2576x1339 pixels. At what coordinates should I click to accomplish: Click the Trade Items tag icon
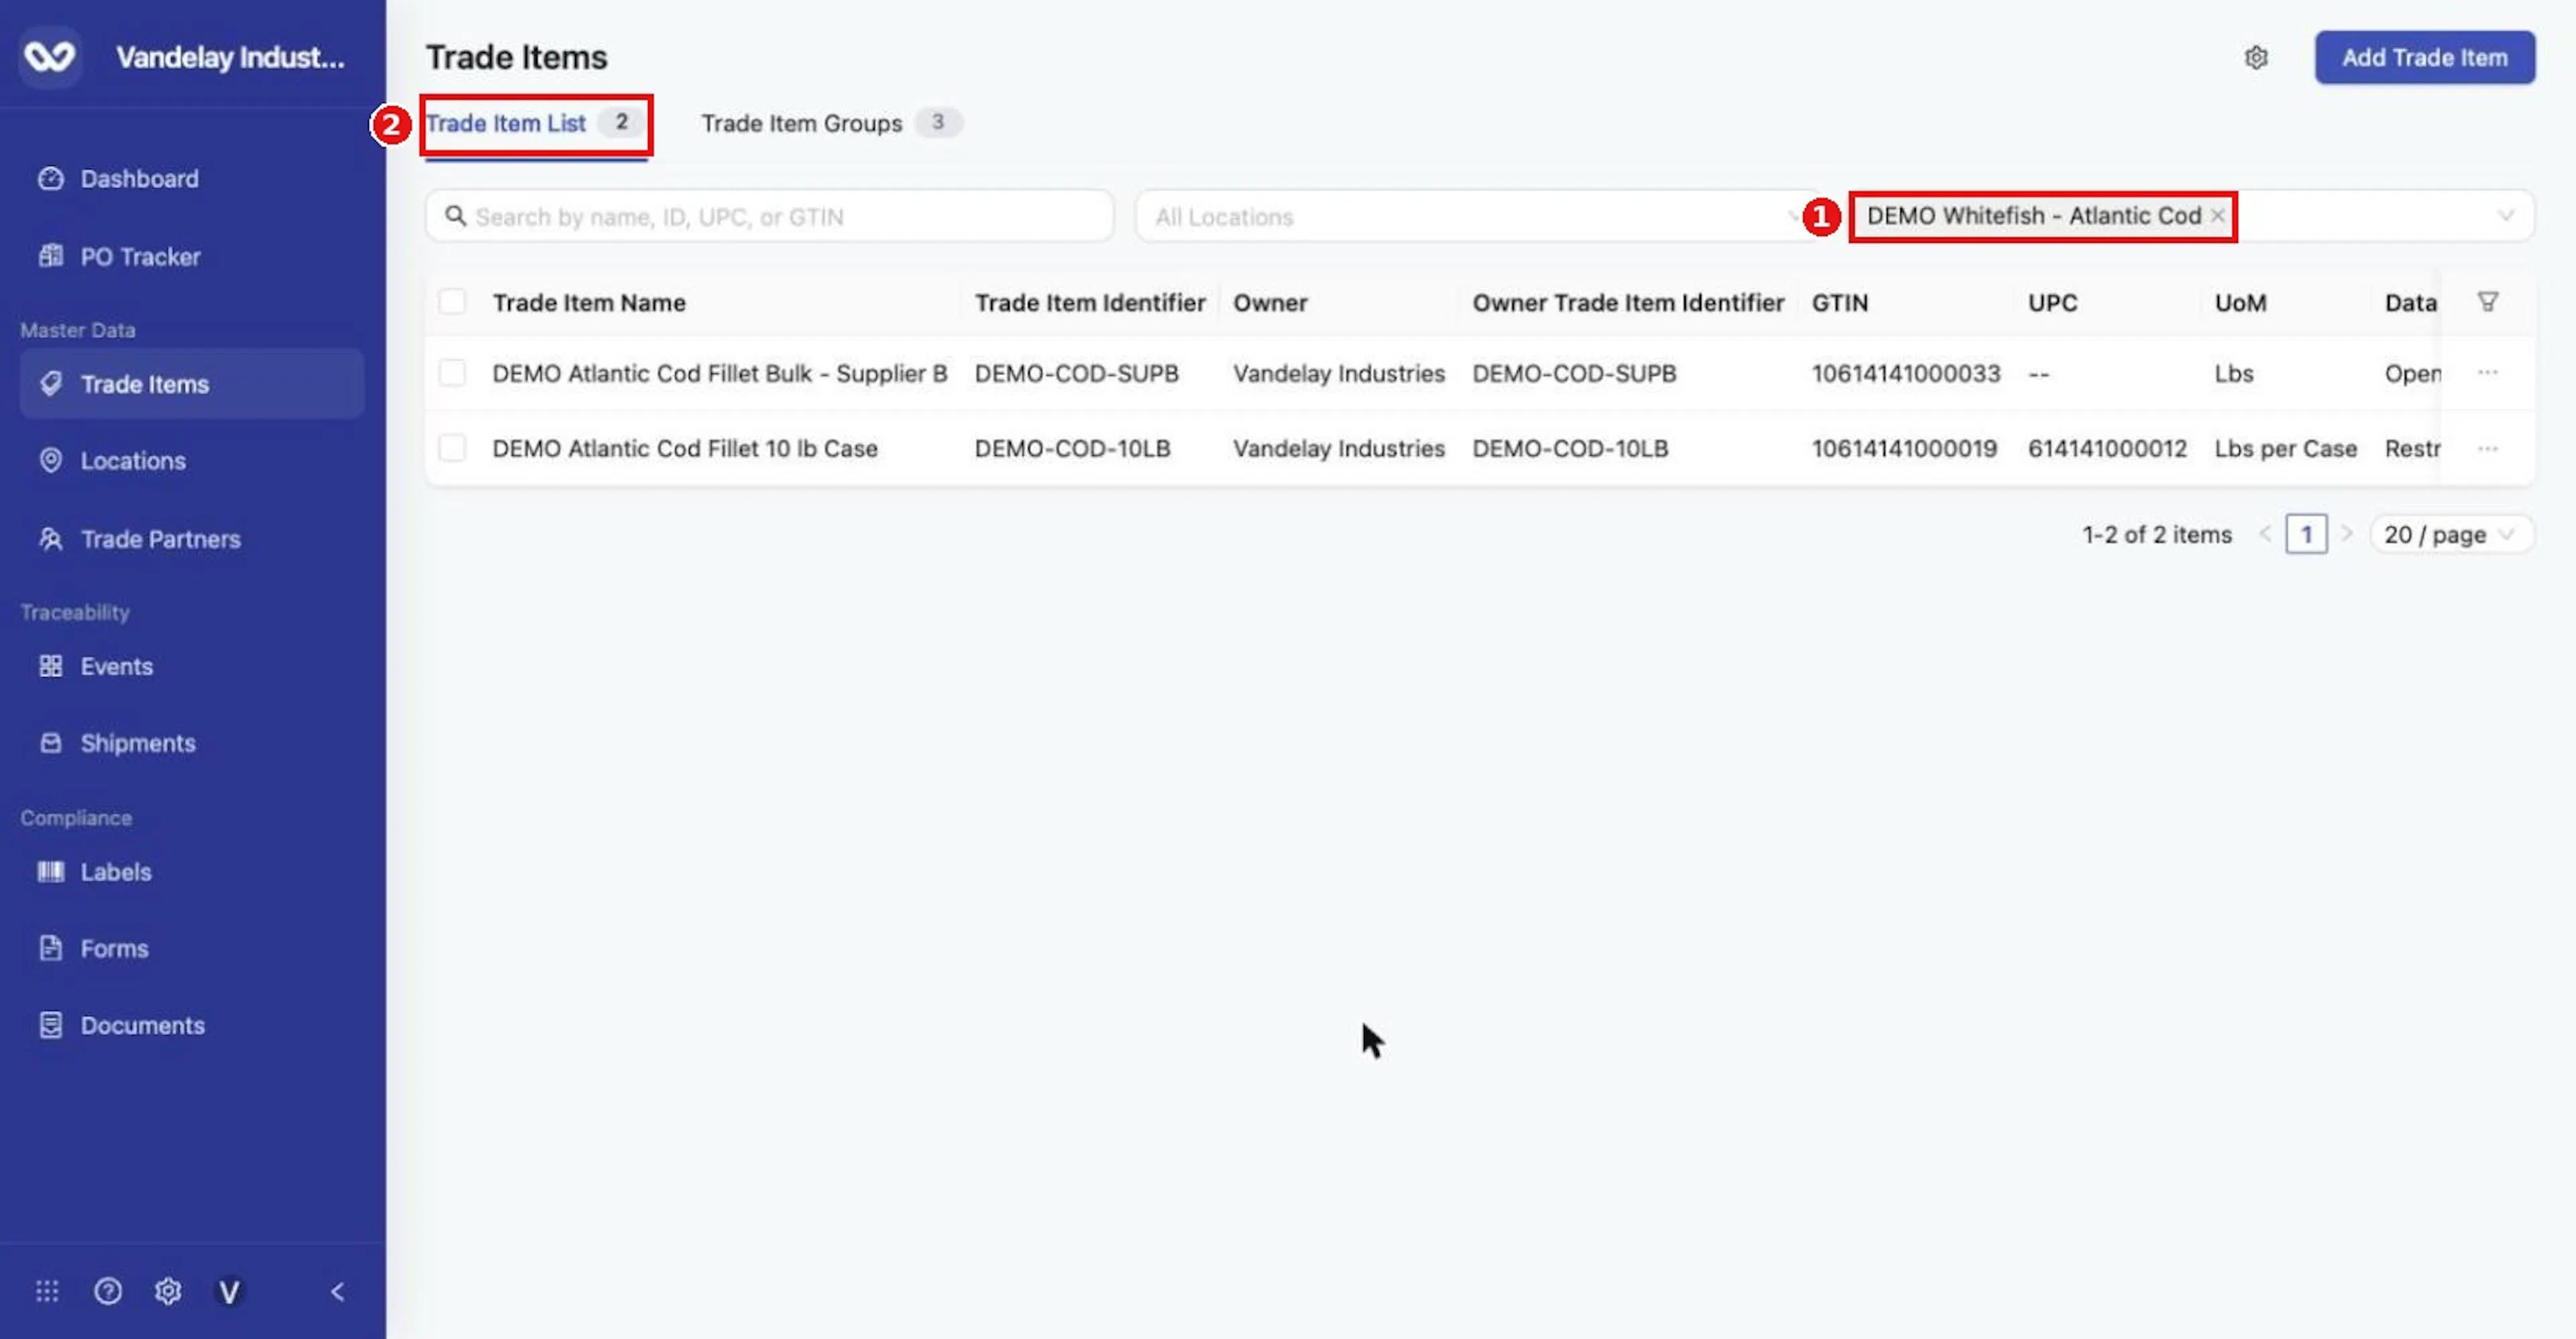tap(50, 384)
